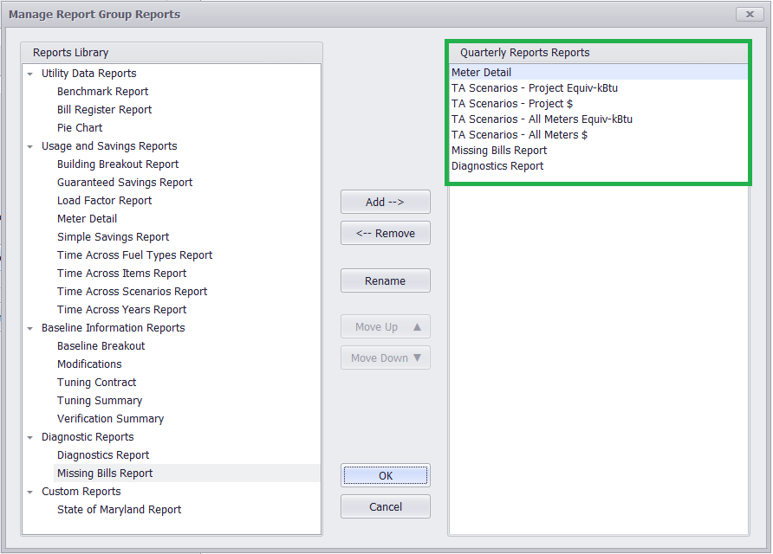Click the <-- Remove button
Viewport: 773px width, 554px height.
click(x=385, y=233)
